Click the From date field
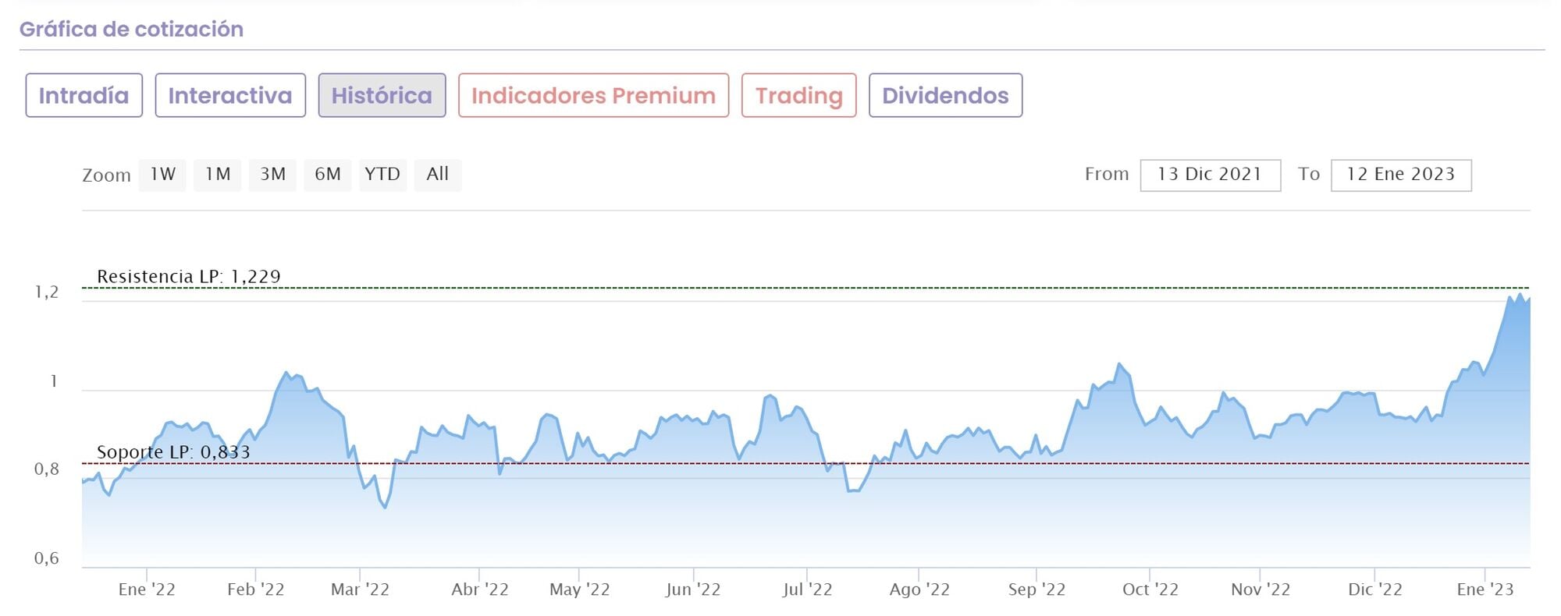This screenshot has width=1561, height=616. pyautogui.click(x=1210, y=175)
